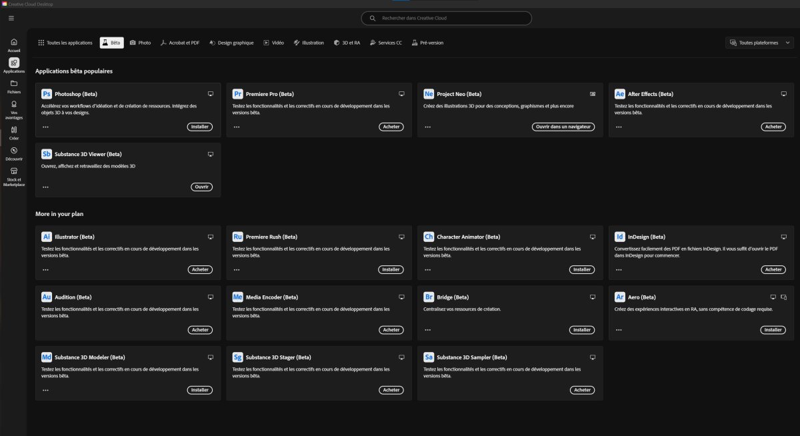
Task: Click Acheter for After Effects (Beta)
Action: (773, 127)
